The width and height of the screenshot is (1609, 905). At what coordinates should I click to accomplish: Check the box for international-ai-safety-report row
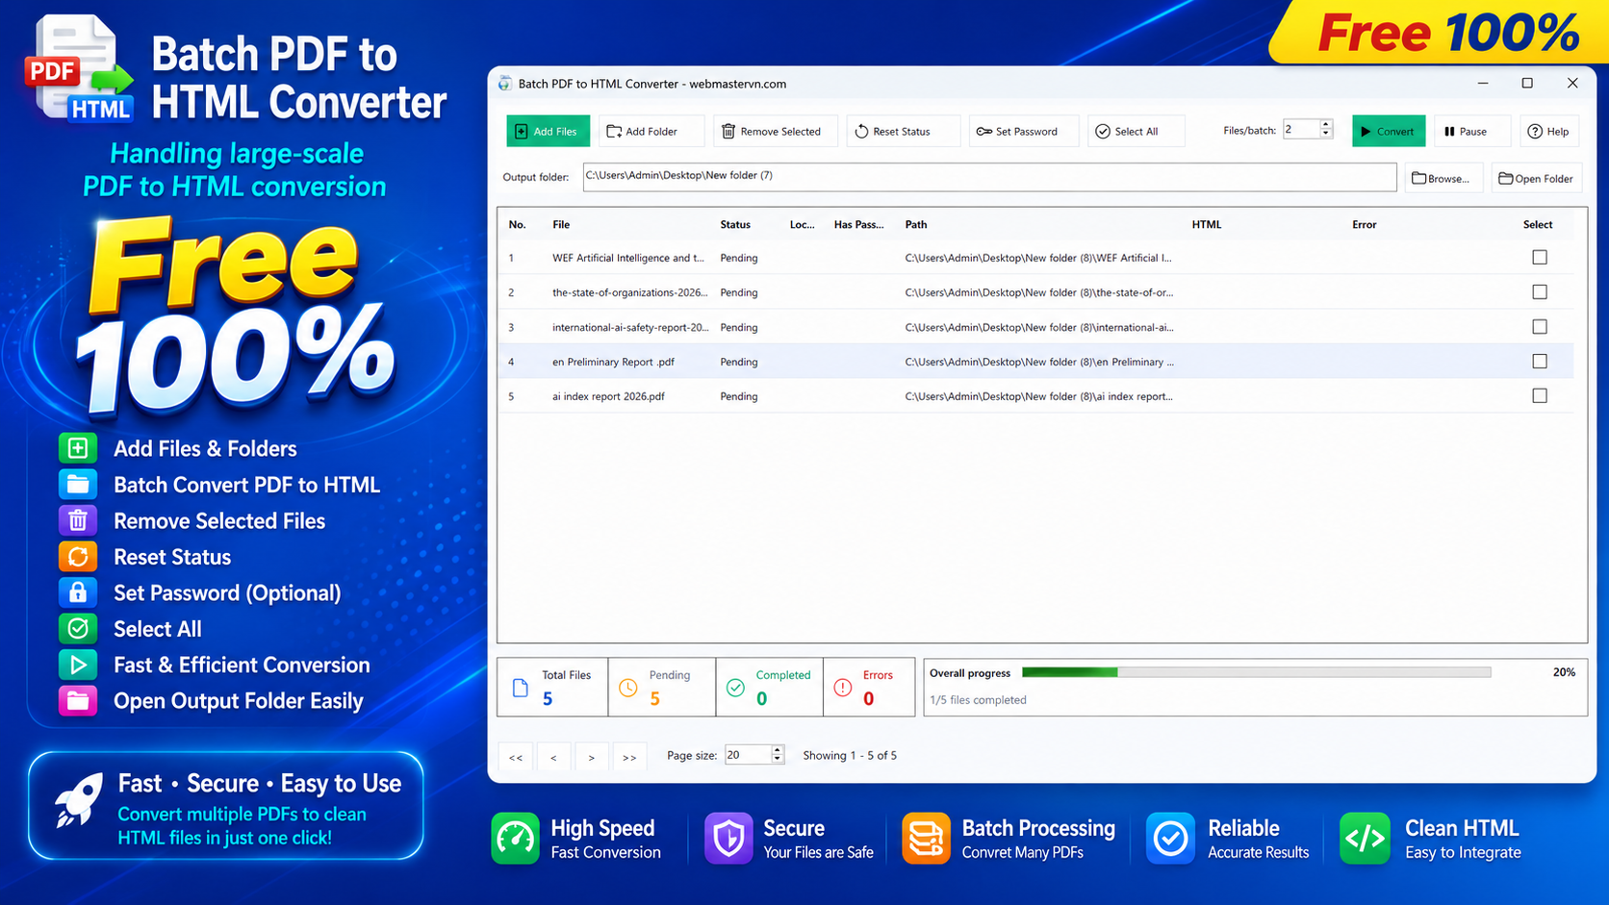point(1540,327)
